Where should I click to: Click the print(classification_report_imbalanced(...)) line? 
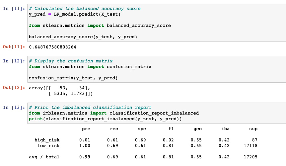pyautogui.click(x=105, y=119)
